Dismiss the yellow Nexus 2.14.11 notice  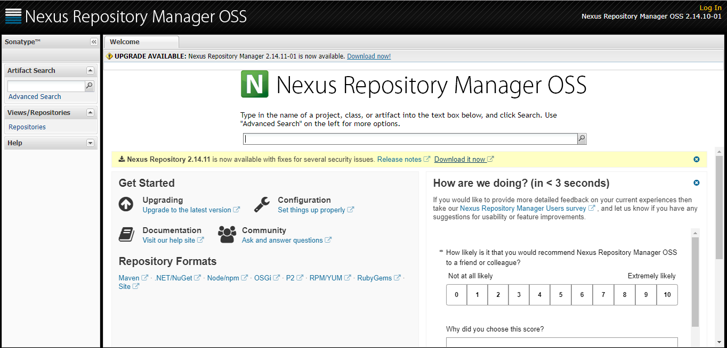(697, 160)
